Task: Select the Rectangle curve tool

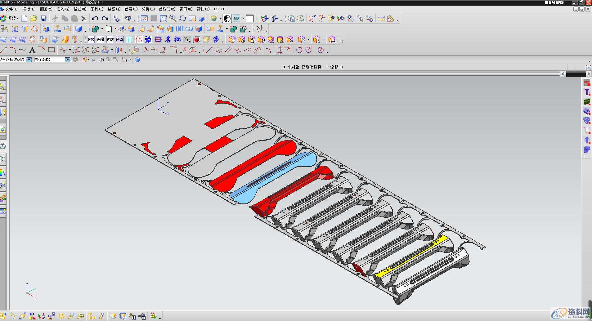Action: click(x=52, y=50)
